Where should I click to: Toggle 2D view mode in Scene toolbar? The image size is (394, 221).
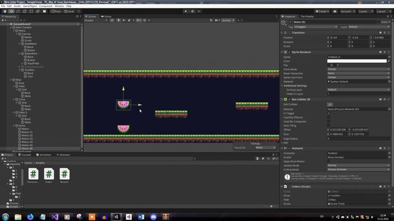pyautogui.click(x=112, y=20)
